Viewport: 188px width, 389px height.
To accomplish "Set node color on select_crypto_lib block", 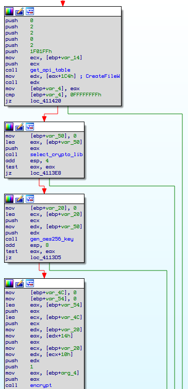I will coord(9,127).
